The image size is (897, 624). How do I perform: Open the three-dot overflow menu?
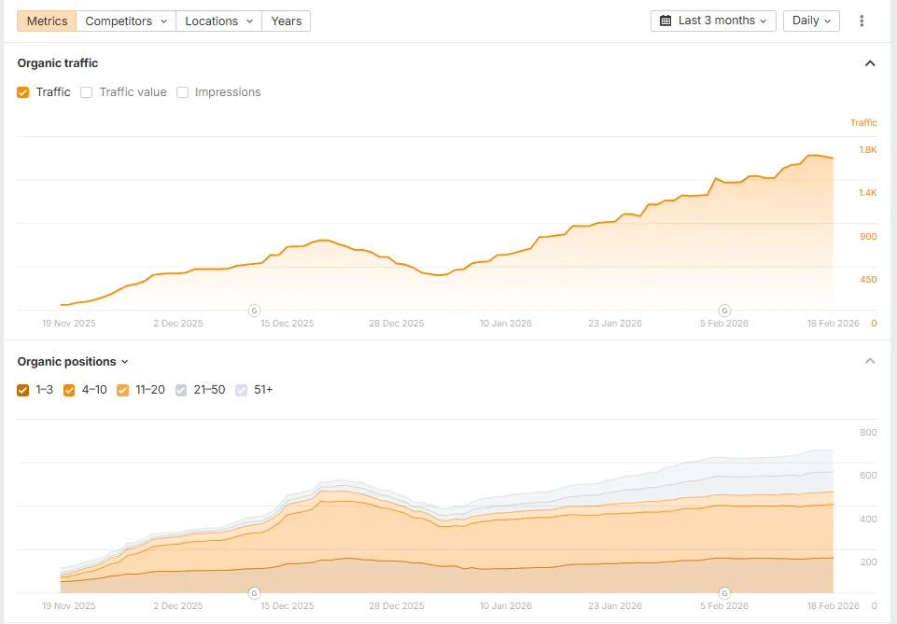[862, 21]
